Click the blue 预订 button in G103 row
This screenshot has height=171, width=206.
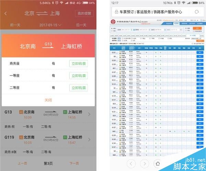(200, 60)
